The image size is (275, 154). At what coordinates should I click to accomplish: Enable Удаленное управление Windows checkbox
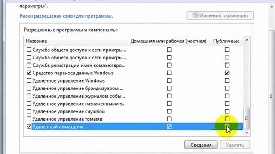coord(29,80)
